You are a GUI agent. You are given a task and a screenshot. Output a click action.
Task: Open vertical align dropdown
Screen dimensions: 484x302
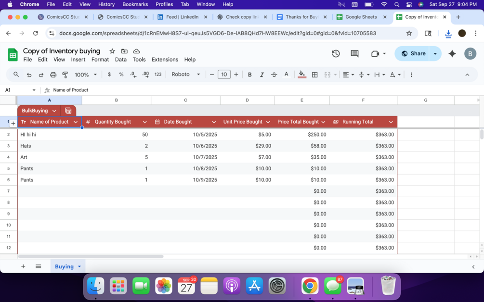point(364,75)
